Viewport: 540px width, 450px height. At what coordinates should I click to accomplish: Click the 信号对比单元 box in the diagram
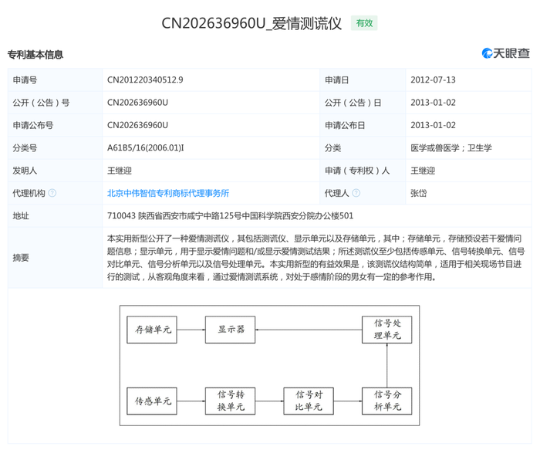(309, 401)
